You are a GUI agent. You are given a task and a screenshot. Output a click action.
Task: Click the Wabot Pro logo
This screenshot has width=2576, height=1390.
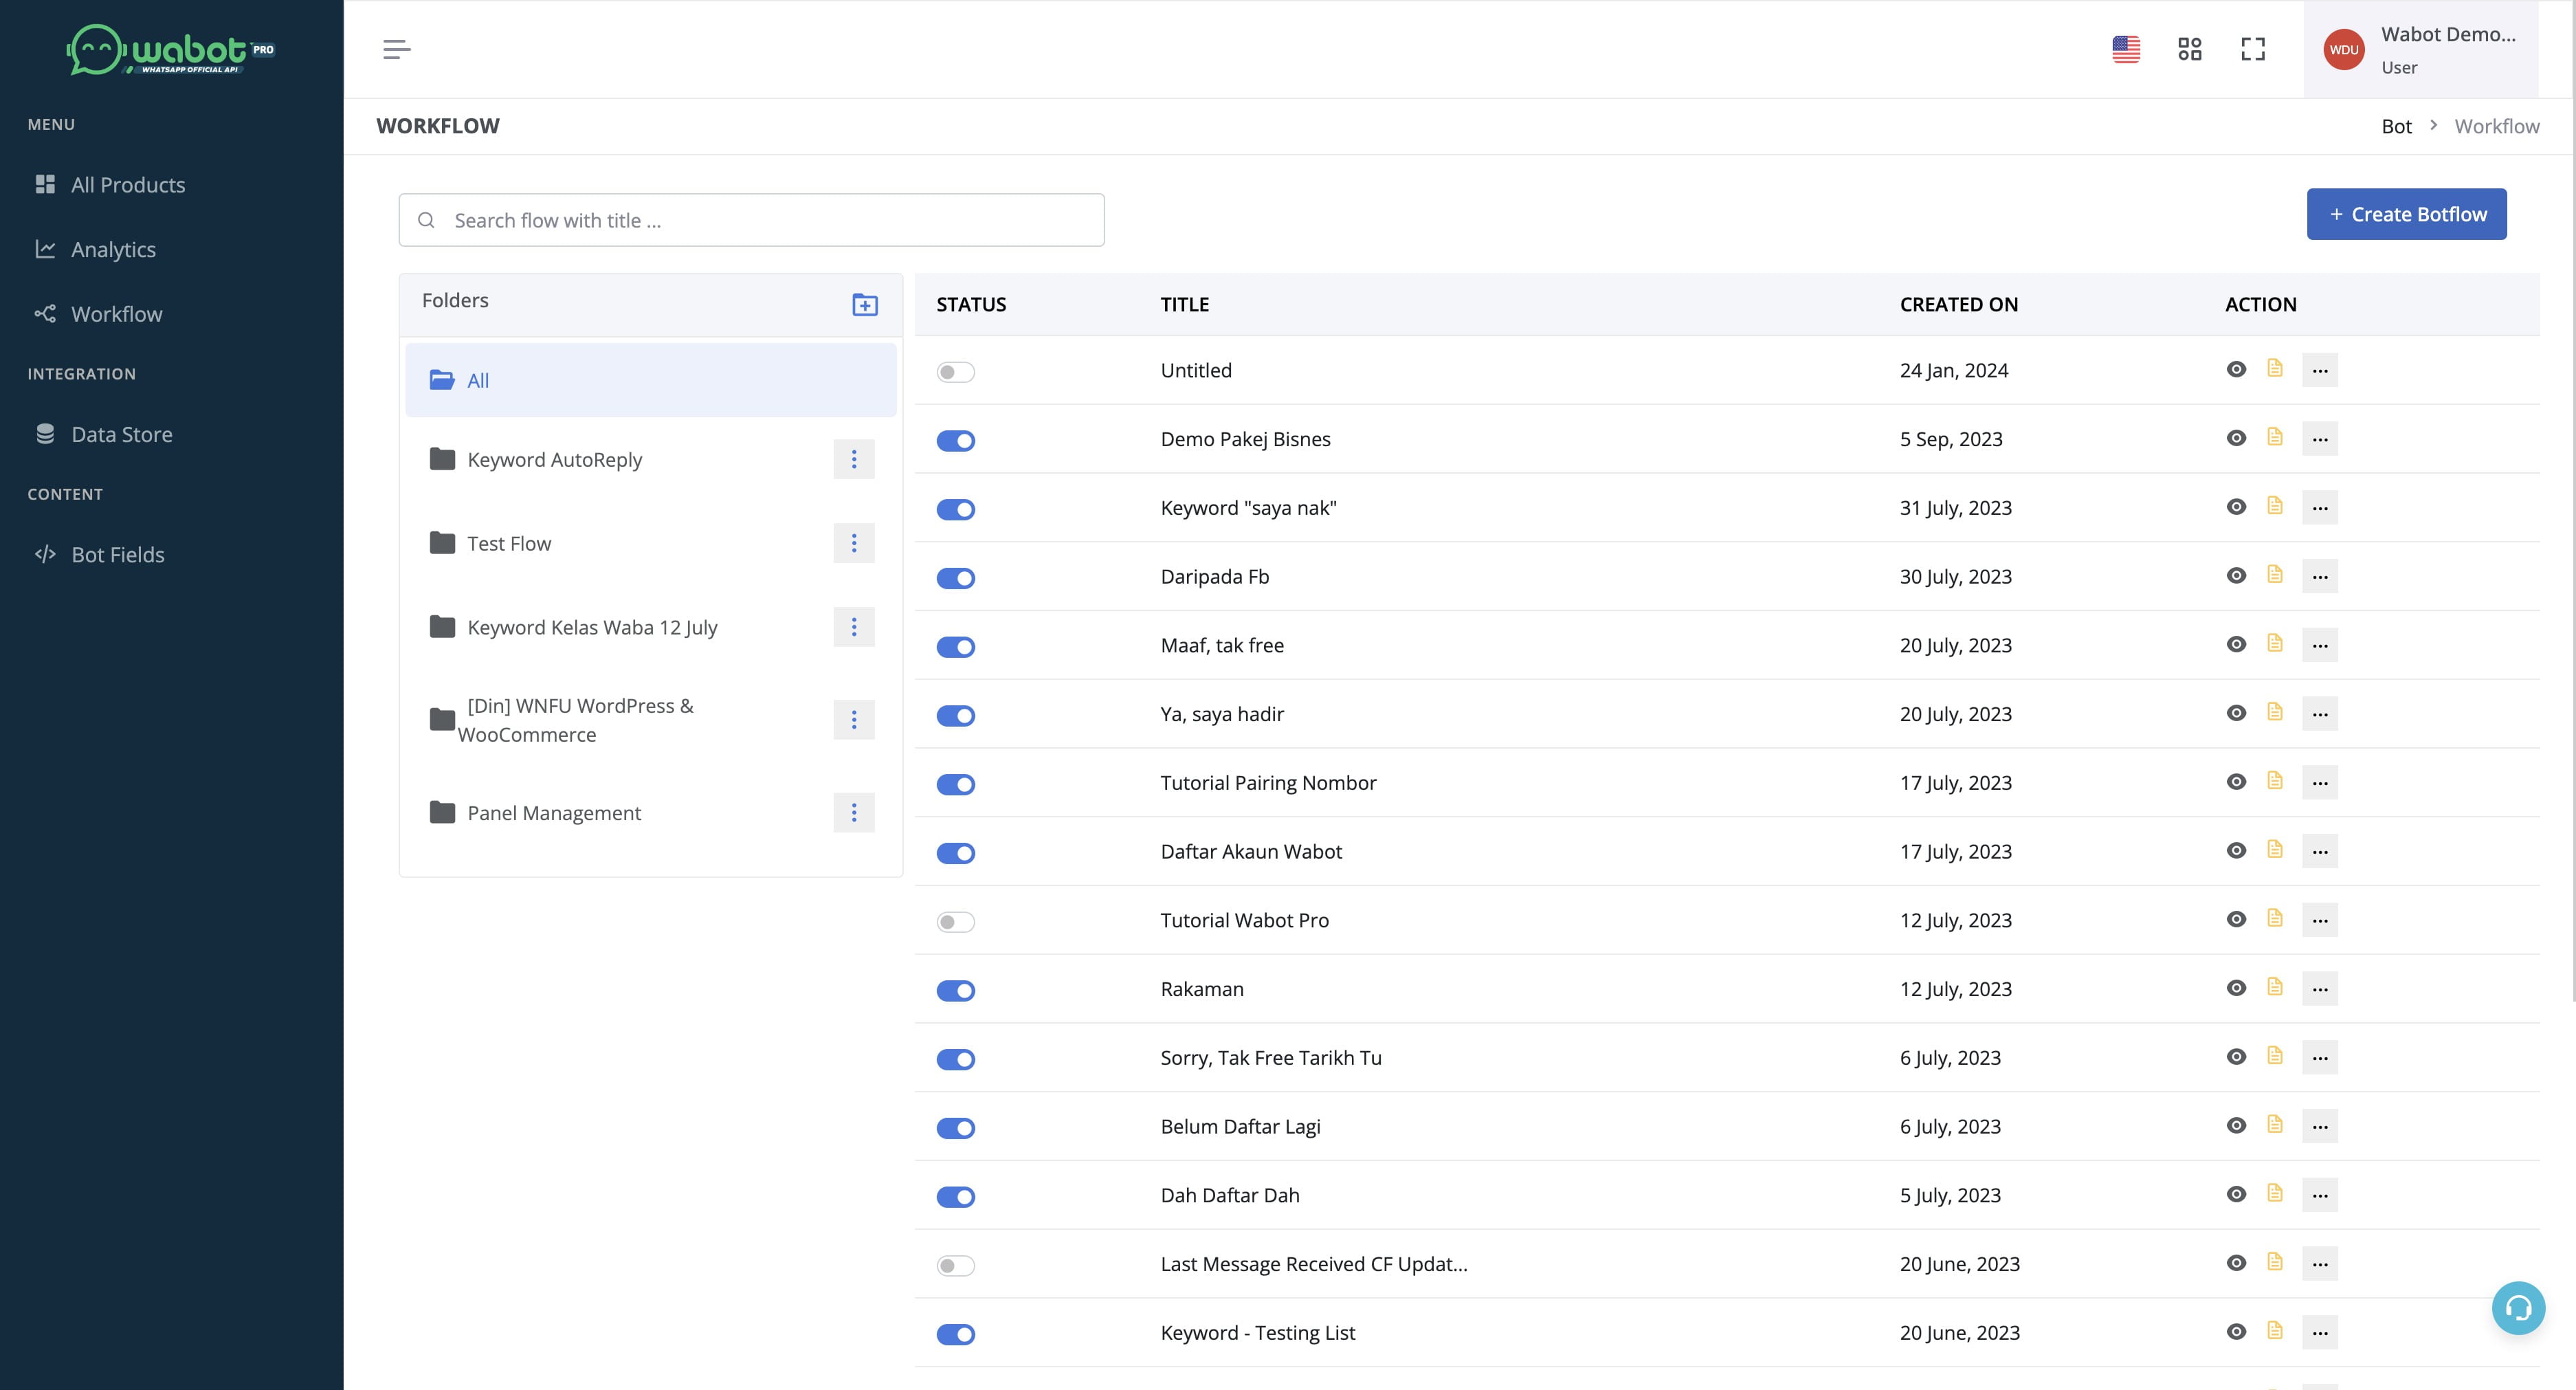coord(171,49)
